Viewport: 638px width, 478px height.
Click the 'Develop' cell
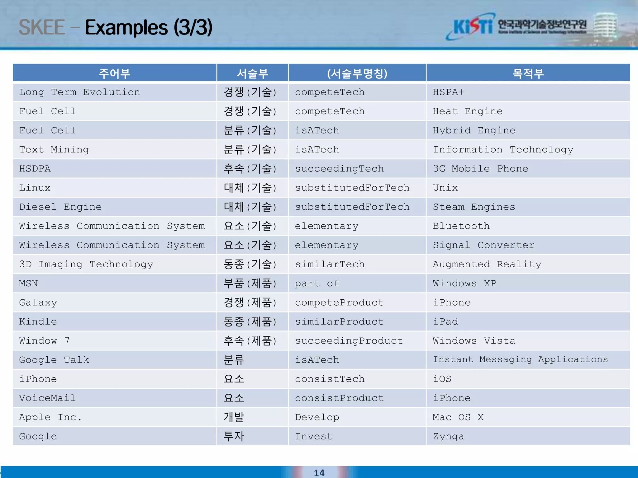(357, 417)
